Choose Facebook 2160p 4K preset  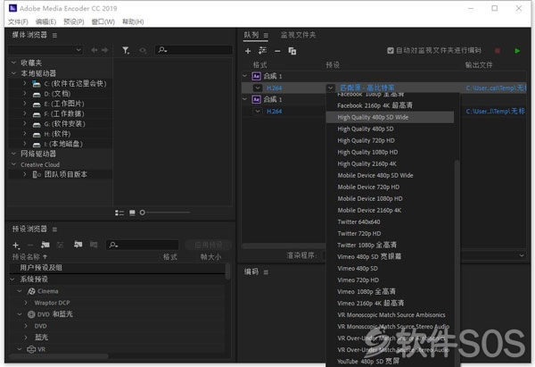[374, 105]
